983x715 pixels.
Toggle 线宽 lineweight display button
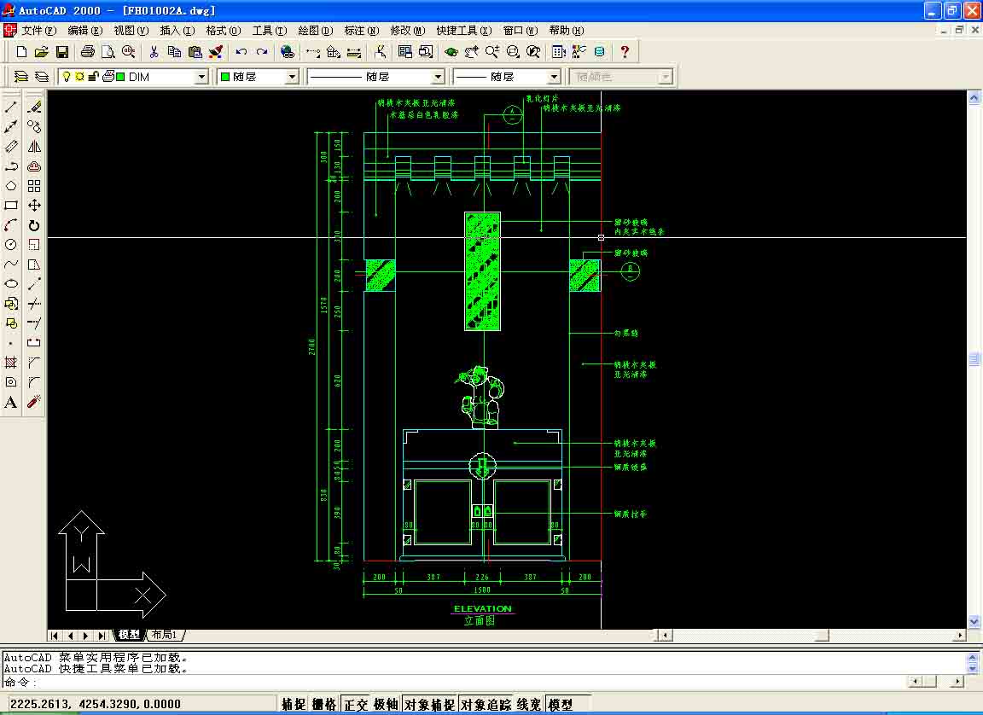(x=530, y=705)
